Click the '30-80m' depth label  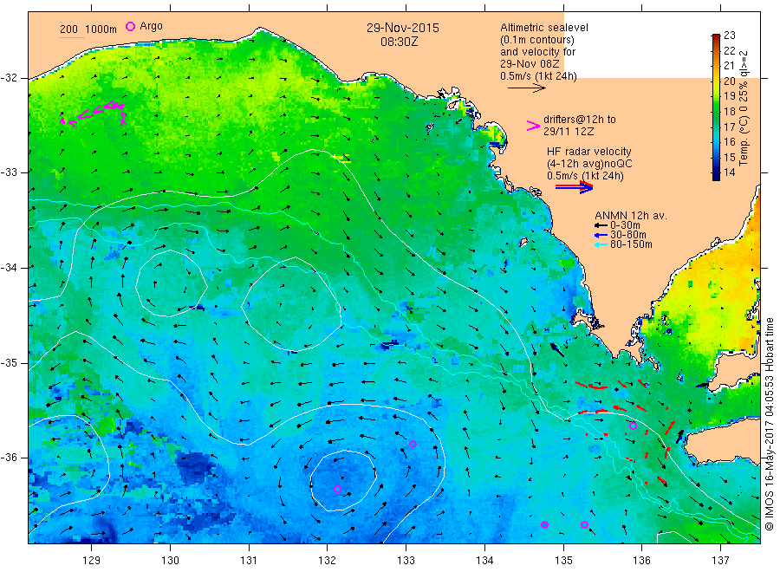tap(627, 235)
